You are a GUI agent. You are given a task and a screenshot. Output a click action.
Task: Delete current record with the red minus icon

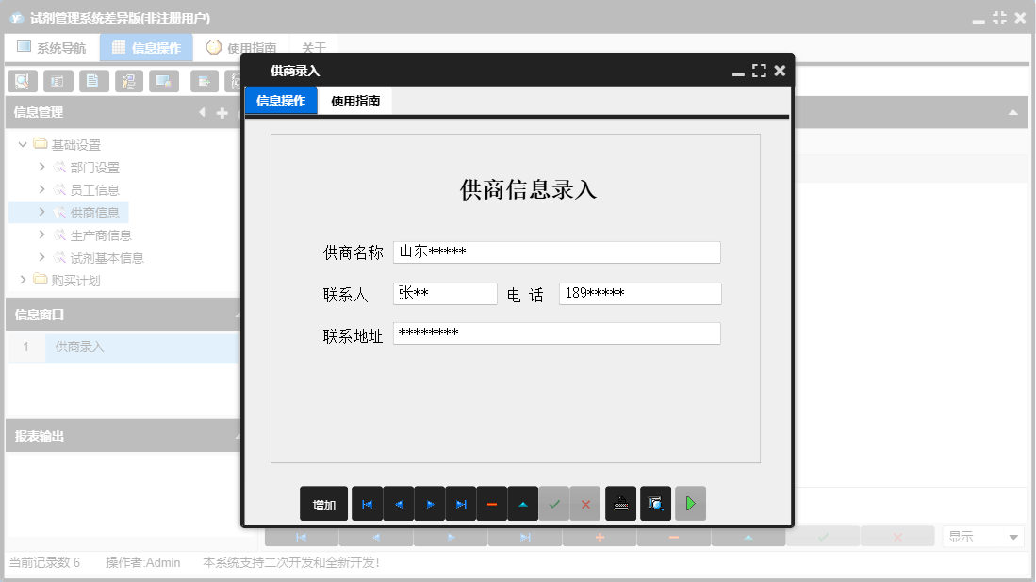click(x=492, y=503)
